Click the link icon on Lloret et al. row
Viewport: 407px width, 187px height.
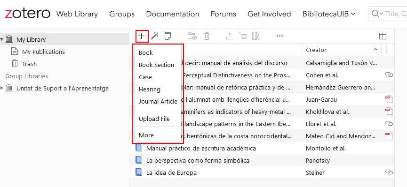tap(389, 123)
